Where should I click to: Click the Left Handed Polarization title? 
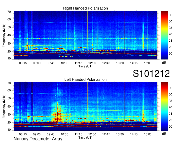click(x=85, y=79)
